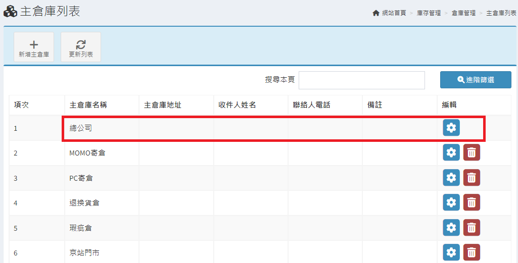Refresh the list with 更新列表 button
The width and height of the screenshot is (518, 263).
click(81, 47)
